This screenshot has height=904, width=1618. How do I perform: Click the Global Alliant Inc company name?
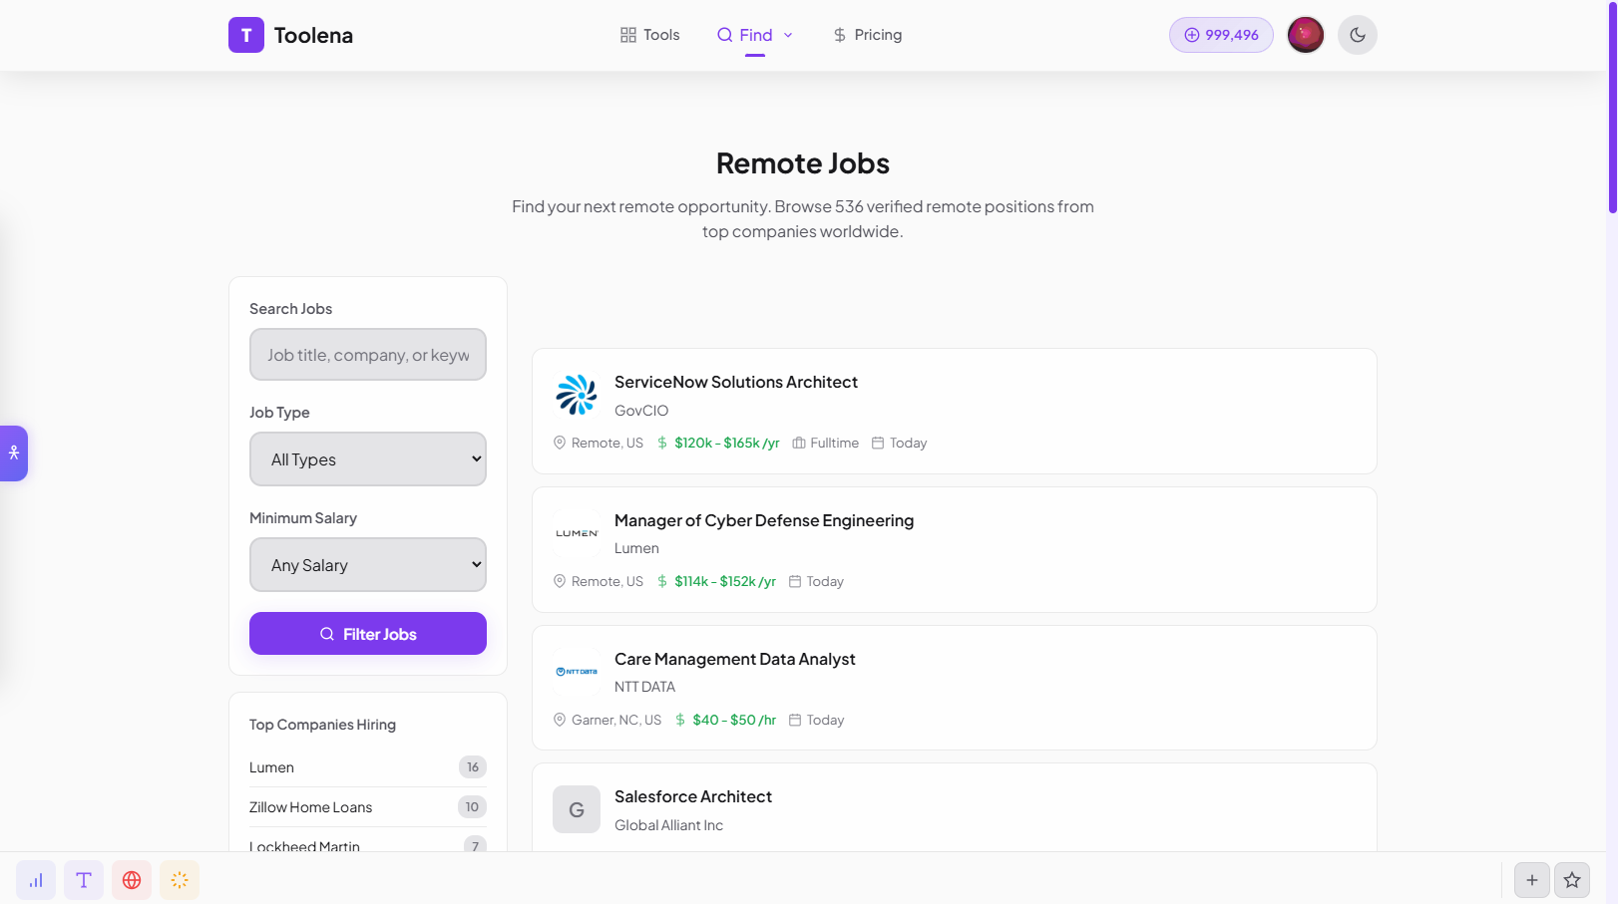[668, 825]
